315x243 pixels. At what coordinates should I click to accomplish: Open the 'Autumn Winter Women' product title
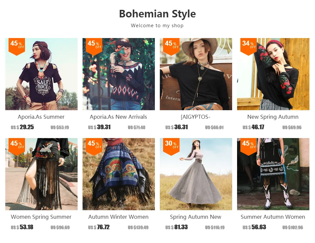click(x=118, y=217)
